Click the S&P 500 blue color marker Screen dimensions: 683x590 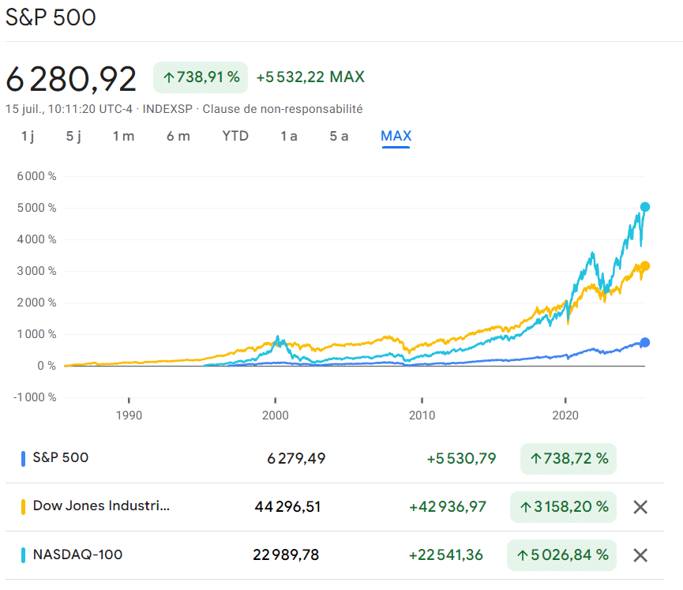pos(23,459)
